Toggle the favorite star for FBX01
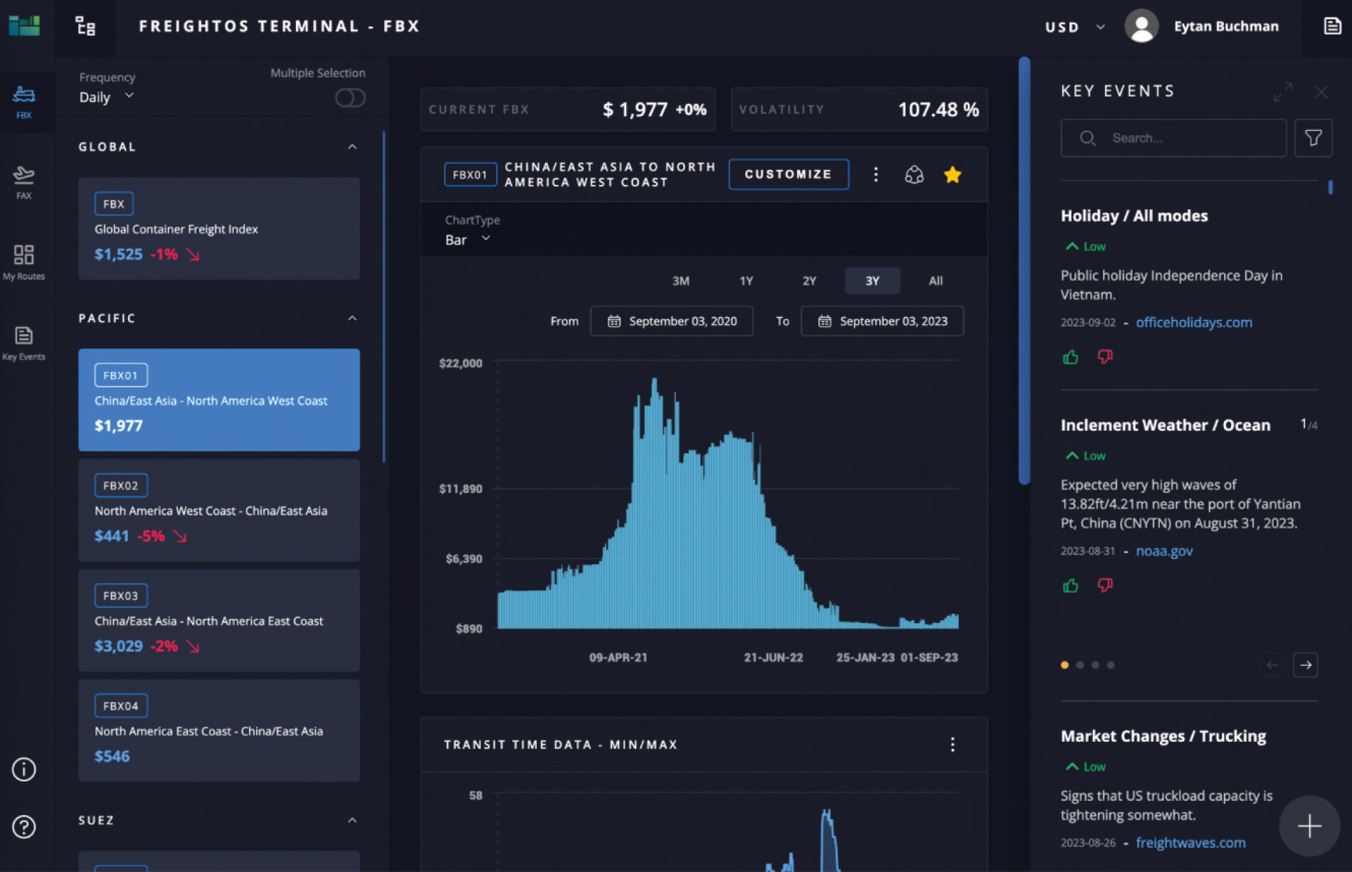 click(953, 174)
